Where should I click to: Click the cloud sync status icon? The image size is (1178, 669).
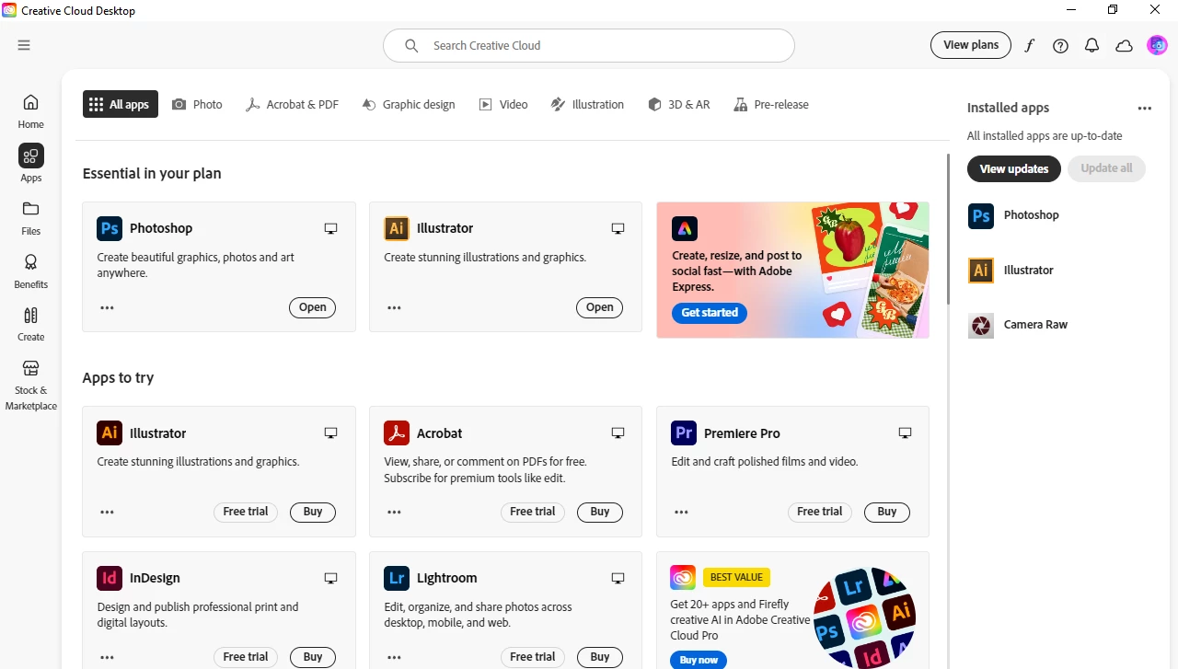1124,45
